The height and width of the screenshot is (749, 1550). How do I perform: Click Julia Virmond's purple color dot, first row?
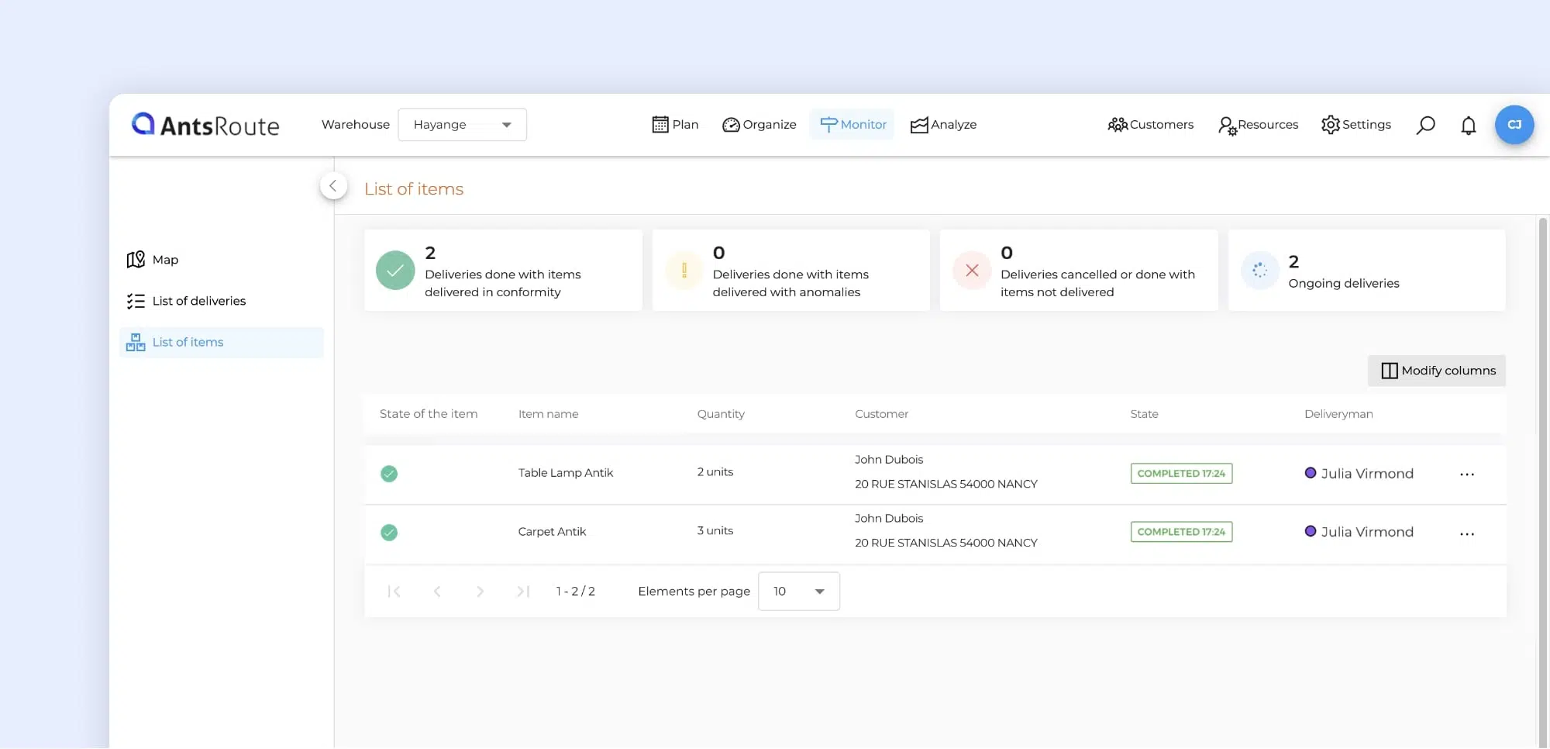pyautogui.click(x=1310, y=473)
